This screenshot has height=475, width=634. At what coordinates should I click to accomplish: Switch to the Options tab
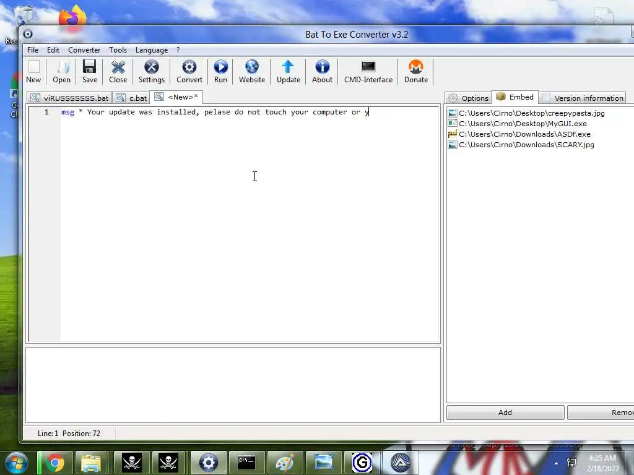(x=468, y=98)
